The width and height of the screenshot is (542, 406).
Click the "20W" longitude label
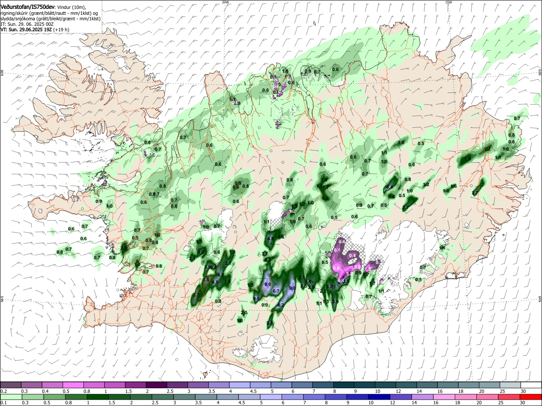(225, 2)
